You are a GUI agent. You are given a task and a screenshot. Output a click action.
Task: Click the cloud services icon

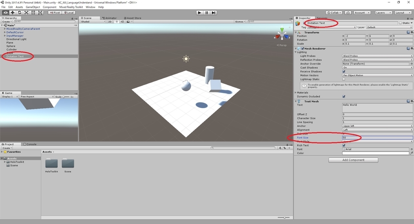[348, 13]
